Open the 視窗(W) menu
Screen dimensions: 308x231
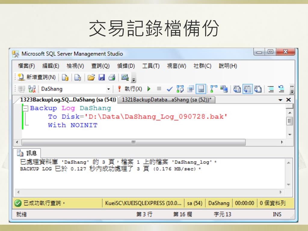(176, 66)
